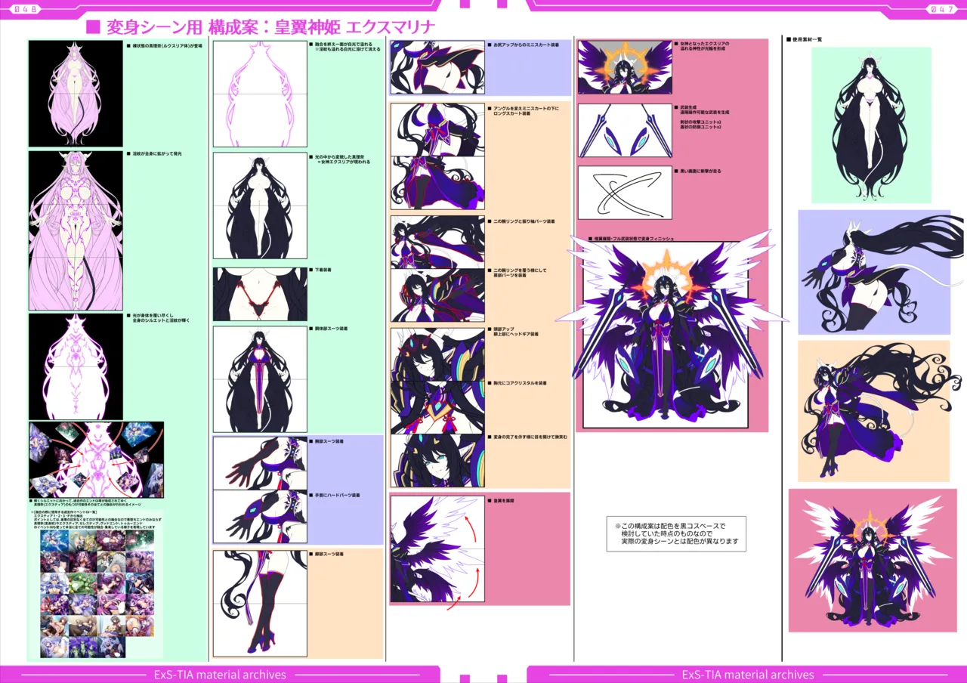The width and height of the screenshot is (967, 683).
Task: Open the leg suit boots thumbnail
Action: 260,603
